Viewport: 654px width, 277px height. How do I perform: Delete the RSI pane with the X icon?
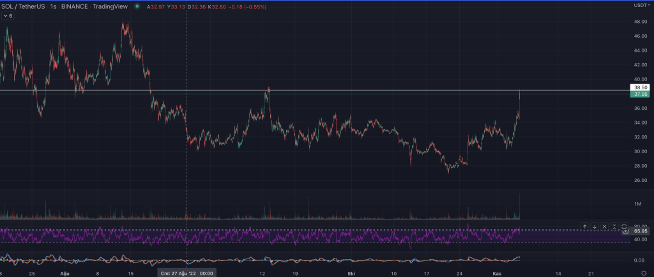click(605, 227)
